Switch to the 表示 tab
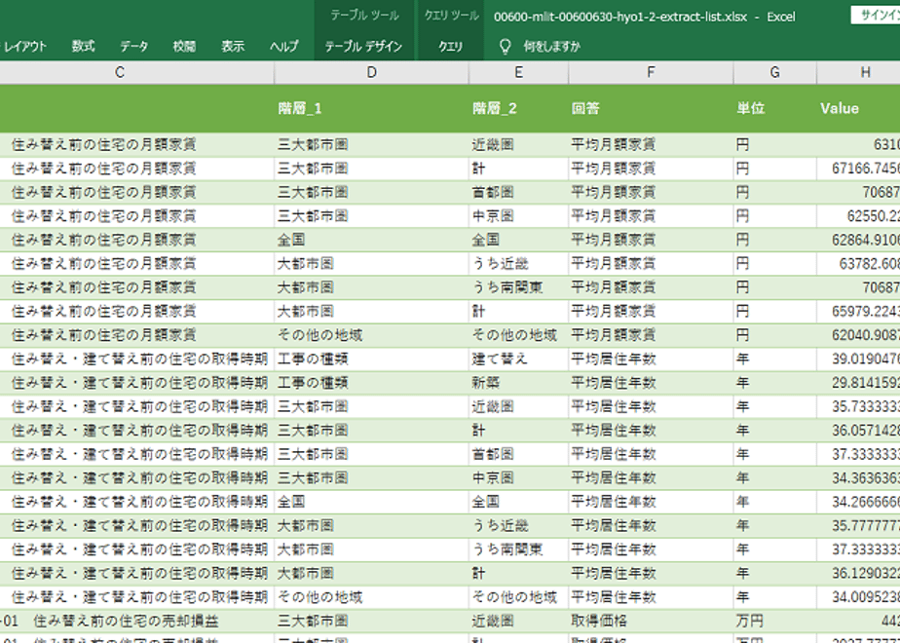 [233, 47]
